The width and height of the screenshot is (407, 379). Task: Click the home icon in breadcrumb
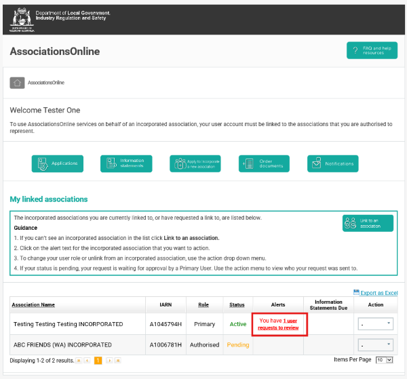click(17, 83)
